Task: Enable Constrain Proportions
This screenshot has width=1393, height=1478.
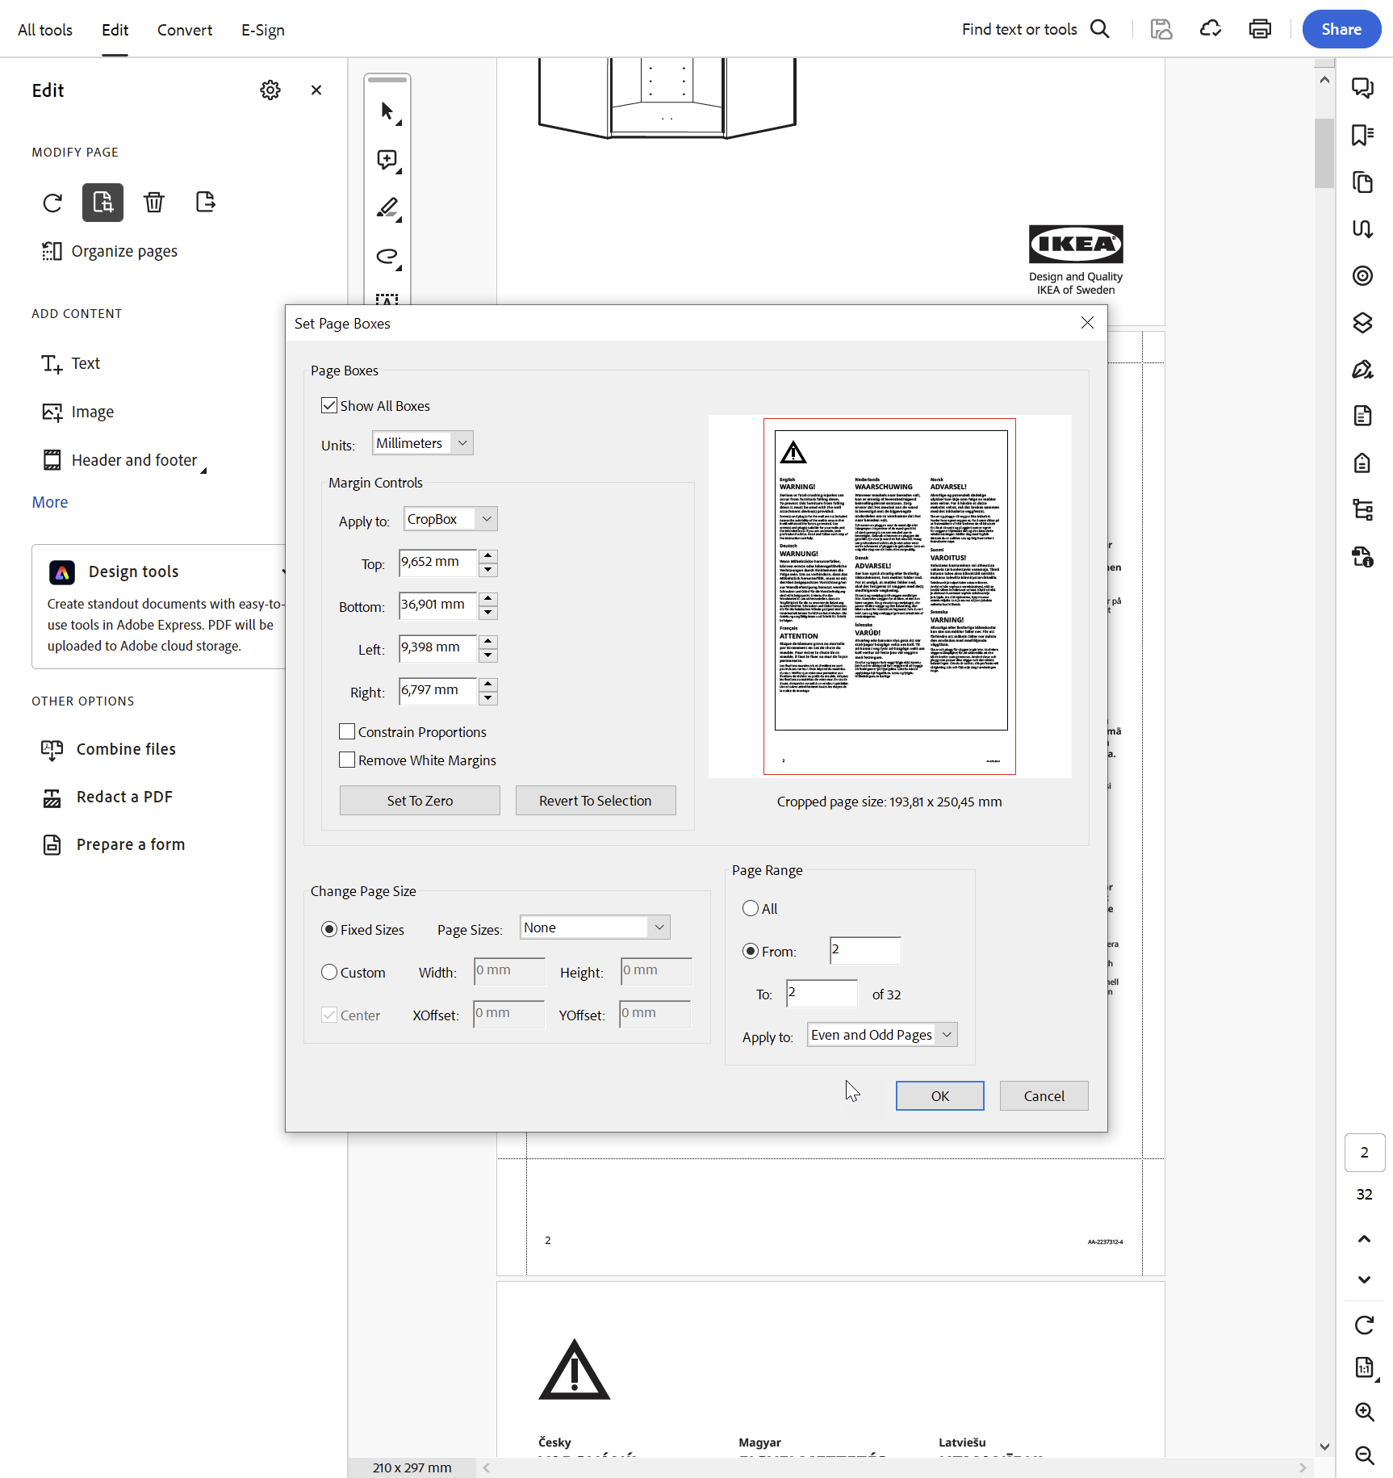Action: click(x=347, y=731)
